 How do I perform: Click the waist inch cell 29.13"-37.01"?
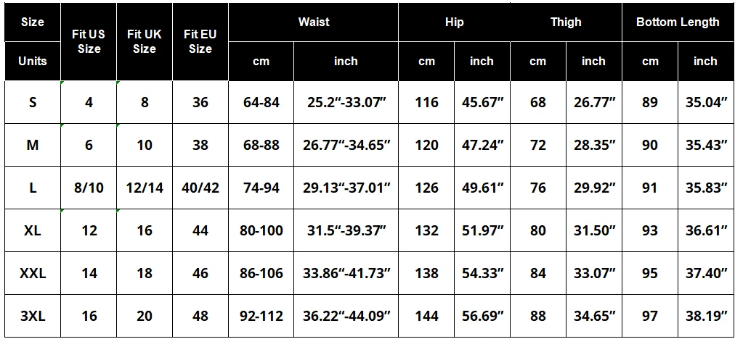(x=346, y=188)
